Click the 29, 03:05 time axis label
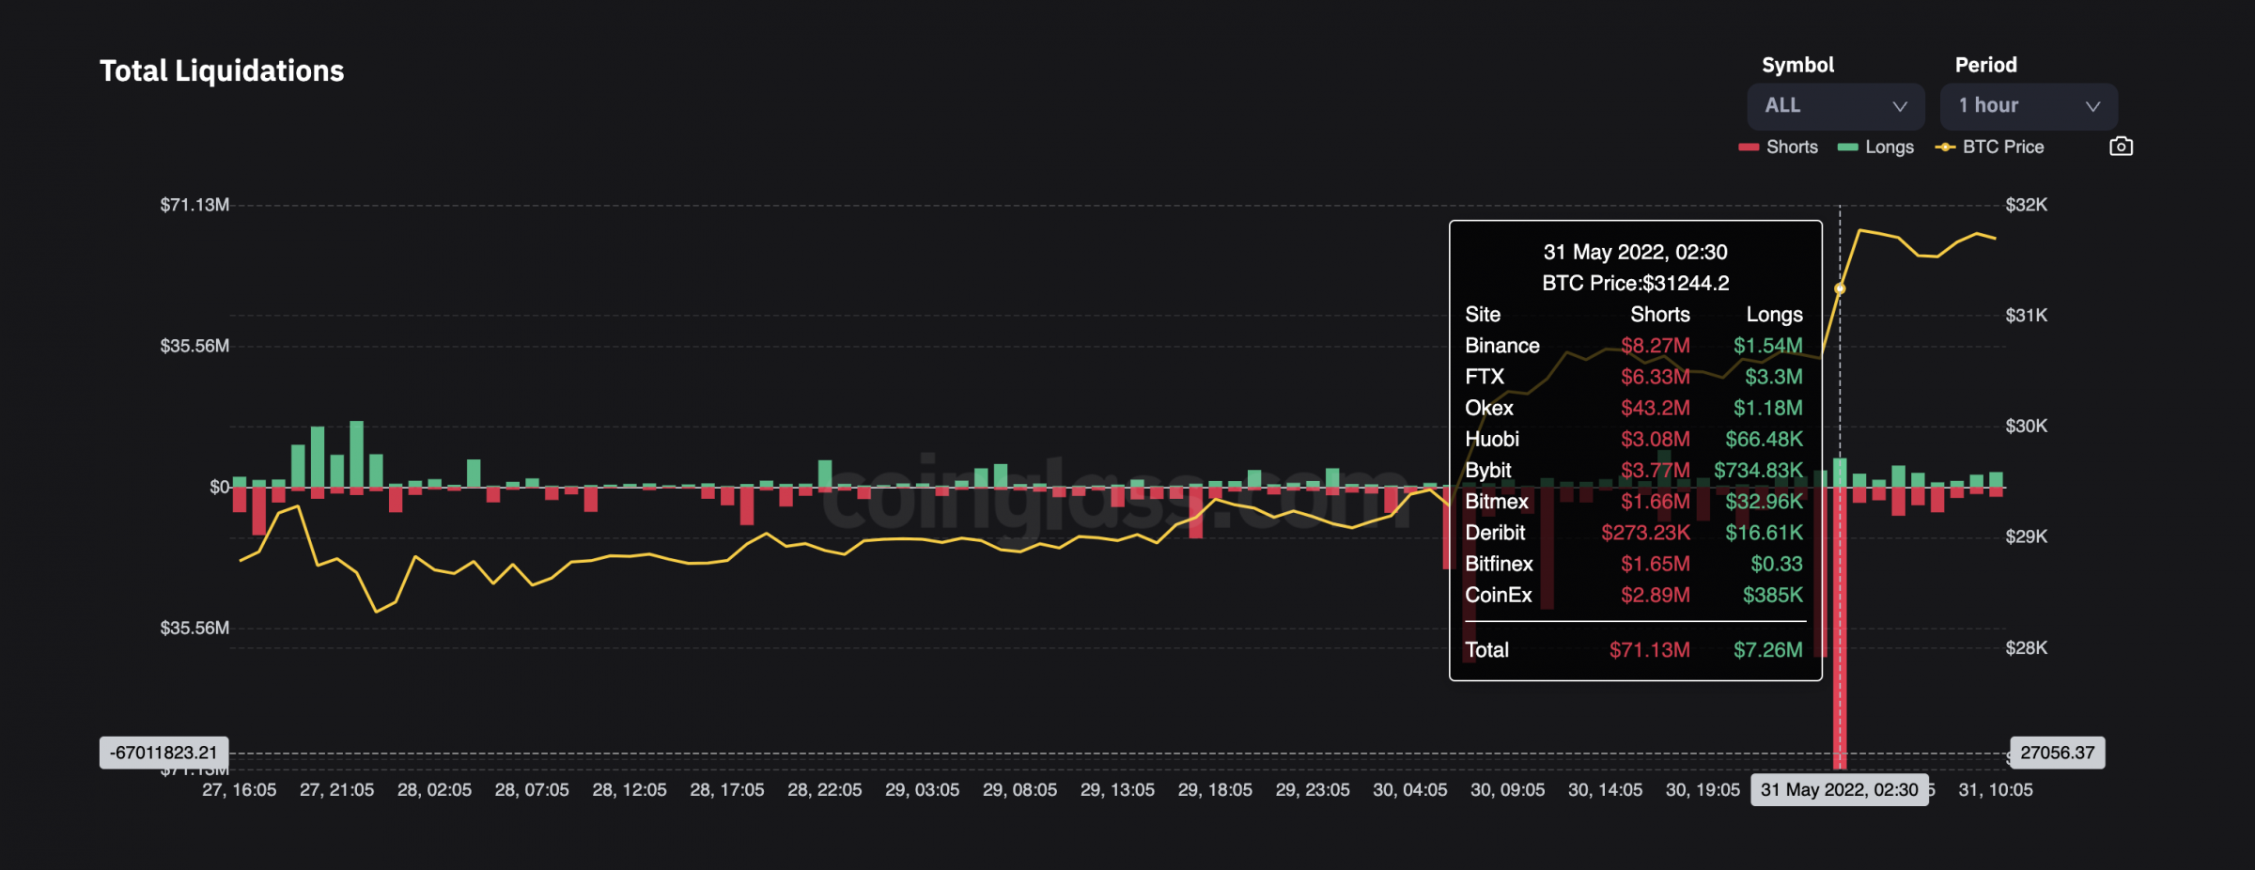Screen dimensions: 2255x870 tap(922, 790)
